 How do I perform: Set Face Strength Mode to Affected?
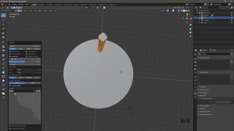(29, 78)
